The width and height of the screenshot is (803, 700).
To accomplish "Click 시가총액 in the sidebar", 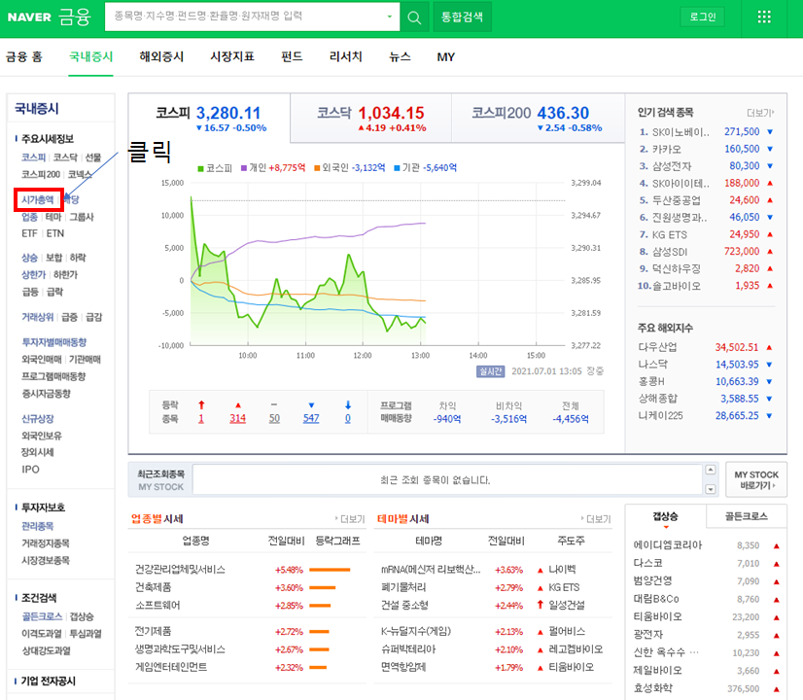I will click(37, 199).
